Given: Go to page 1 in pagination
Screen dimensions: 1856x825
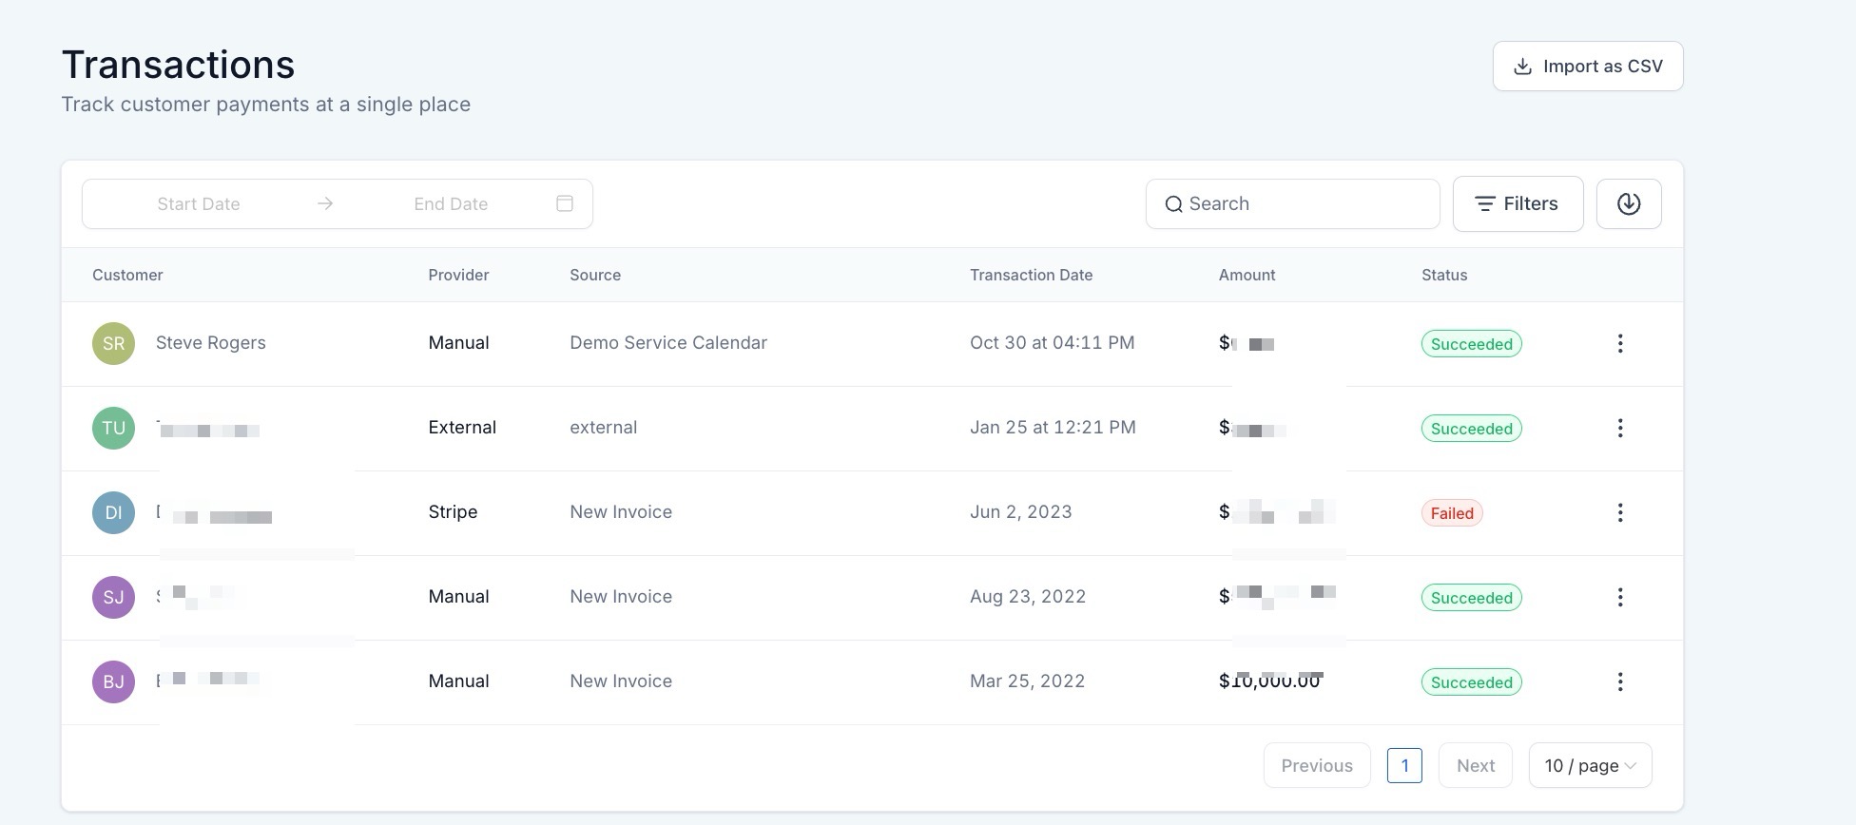Looking at the screenshot, I should click(x=1403, y=766).
